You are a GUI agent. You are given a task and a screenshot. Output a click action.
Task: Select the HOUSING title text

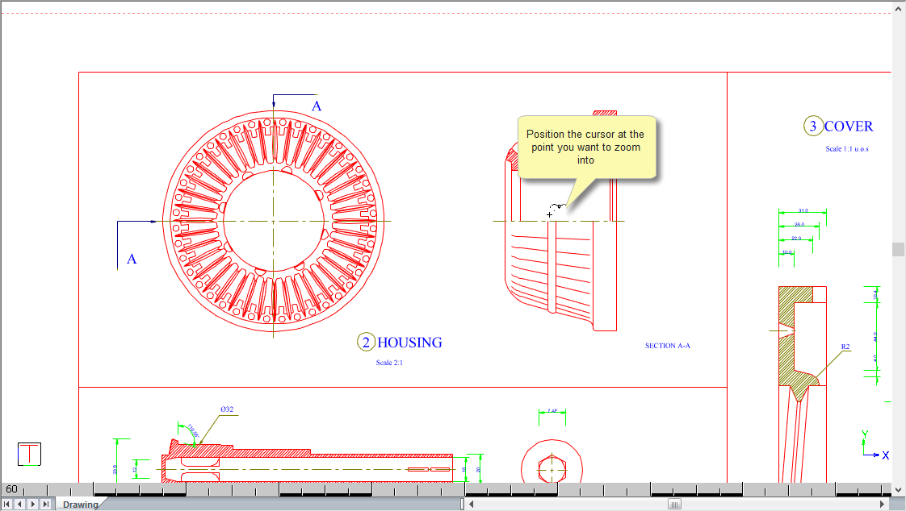coord(410,343)
